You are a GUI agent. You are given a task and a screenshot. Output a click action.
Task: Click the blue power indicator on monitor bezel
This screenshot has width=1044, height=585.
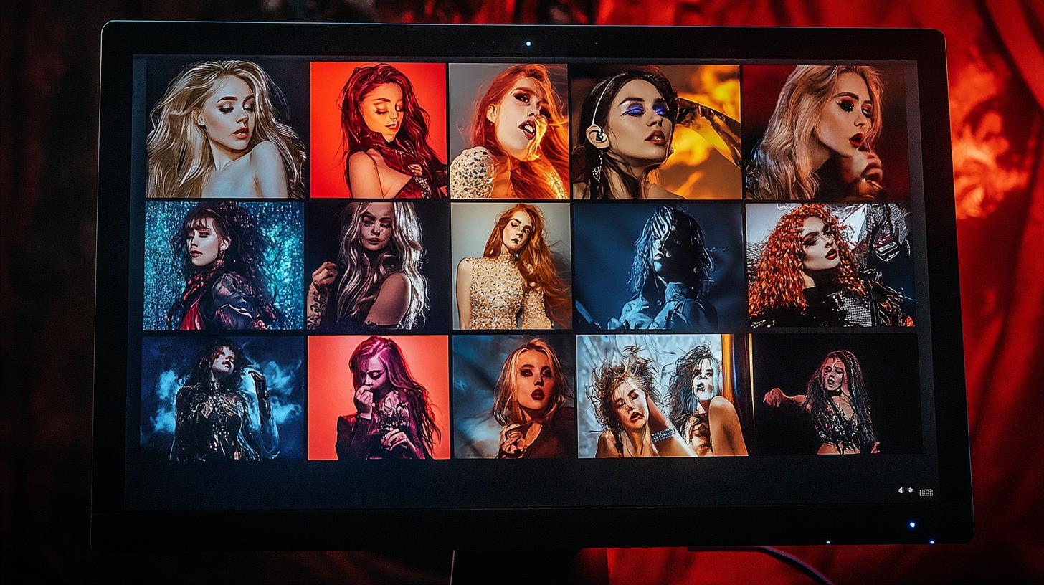pos(911,525)
